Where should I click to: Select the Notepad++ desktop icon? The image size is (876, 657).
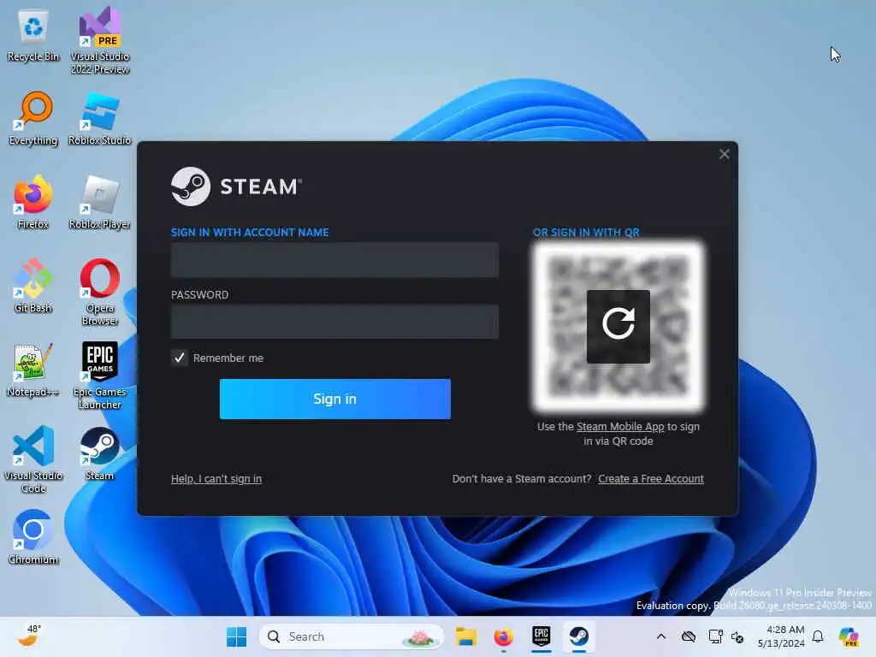(33, 370)
